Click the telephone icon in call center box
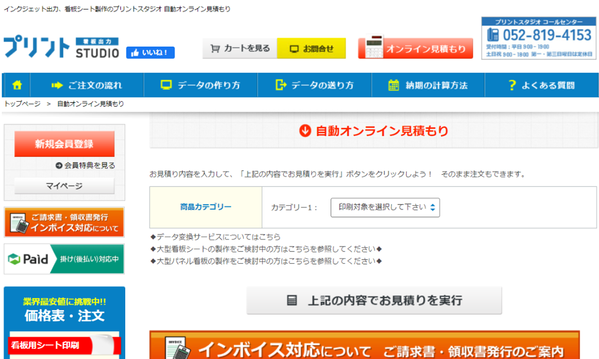Image resolution: width=599 pixels, height=359 pixels. click(x=493, y=35)
